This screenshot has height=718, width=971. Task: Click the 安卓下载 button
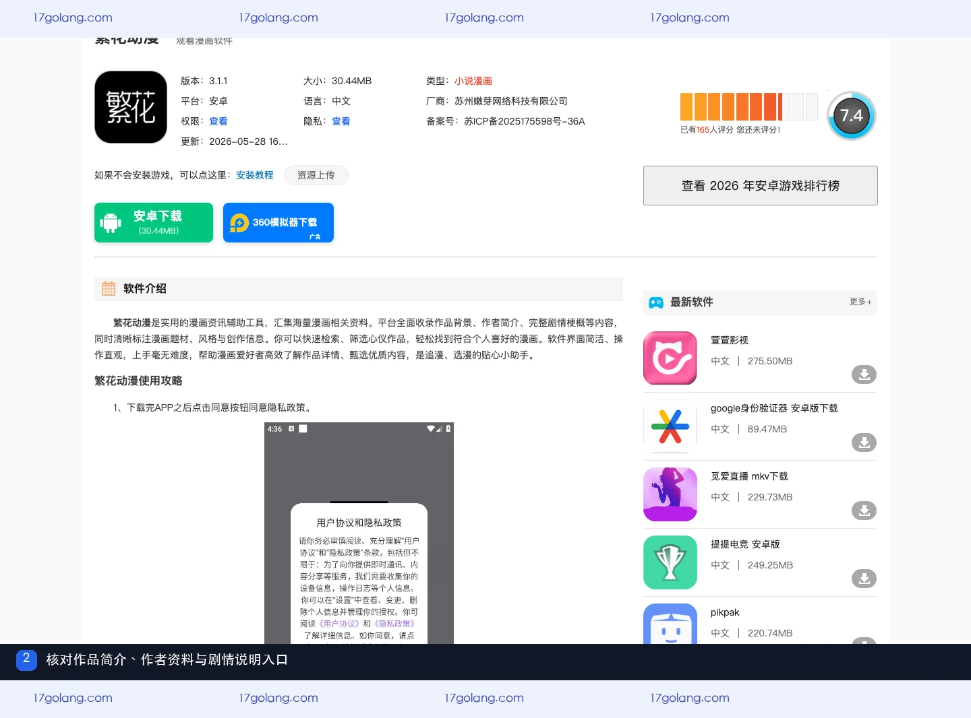click(x=154, y=222)
